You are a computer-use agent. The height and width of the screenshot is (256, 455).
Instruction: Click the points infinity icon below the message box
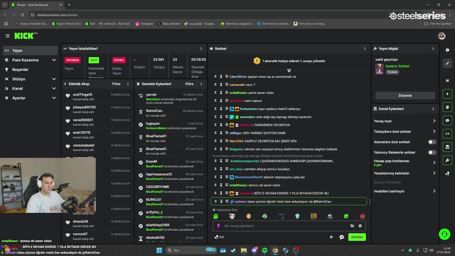(219, 237)
